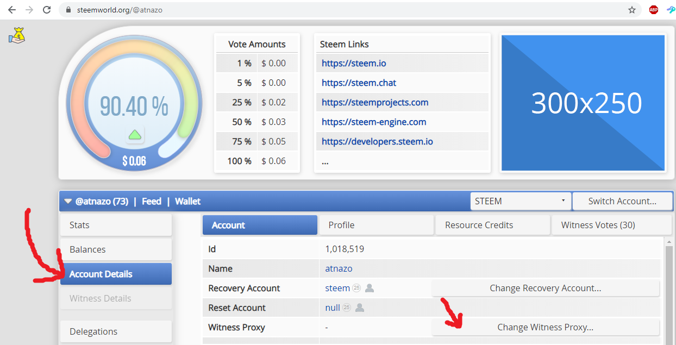Open the https://steemprojects.com link
Image resolution: width=676 pixels, height=345 pixels.
pos(375,102)
